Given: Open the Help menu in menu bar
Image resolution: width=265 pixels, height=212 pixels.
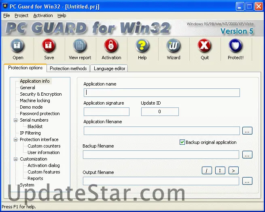Looking at the screenshot, I should pyautogui.click(x=61, y=15).
